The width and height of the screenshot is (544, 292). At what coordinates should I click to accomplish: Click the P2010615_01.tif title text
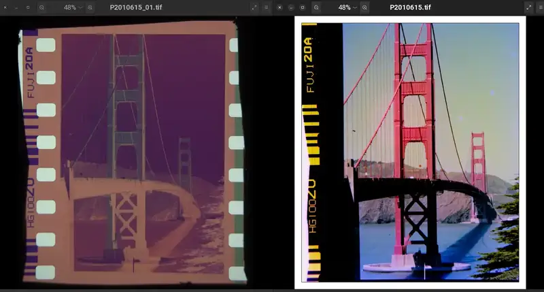click(x=136, y=7)
